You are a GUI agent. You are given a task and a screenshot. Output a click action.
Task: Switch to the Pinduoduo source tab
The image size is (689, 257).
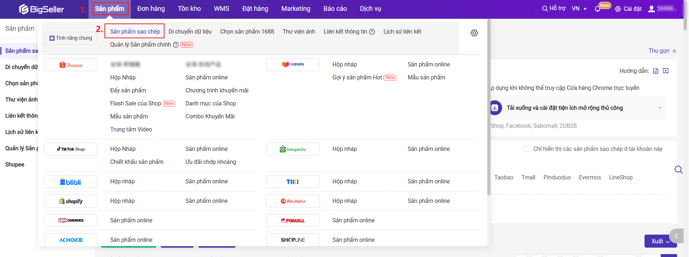point(557,178)
